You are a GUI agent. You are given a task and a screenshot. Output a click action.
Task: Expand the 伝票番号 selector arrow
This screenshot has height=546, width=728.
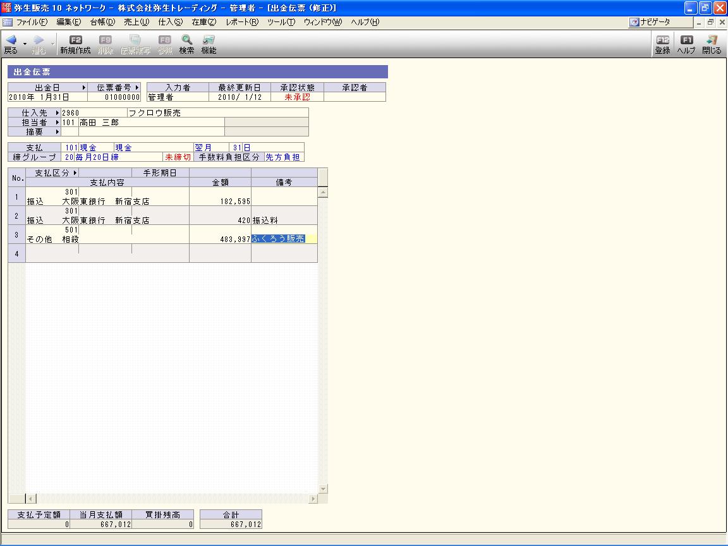click(x=137, y=87)
